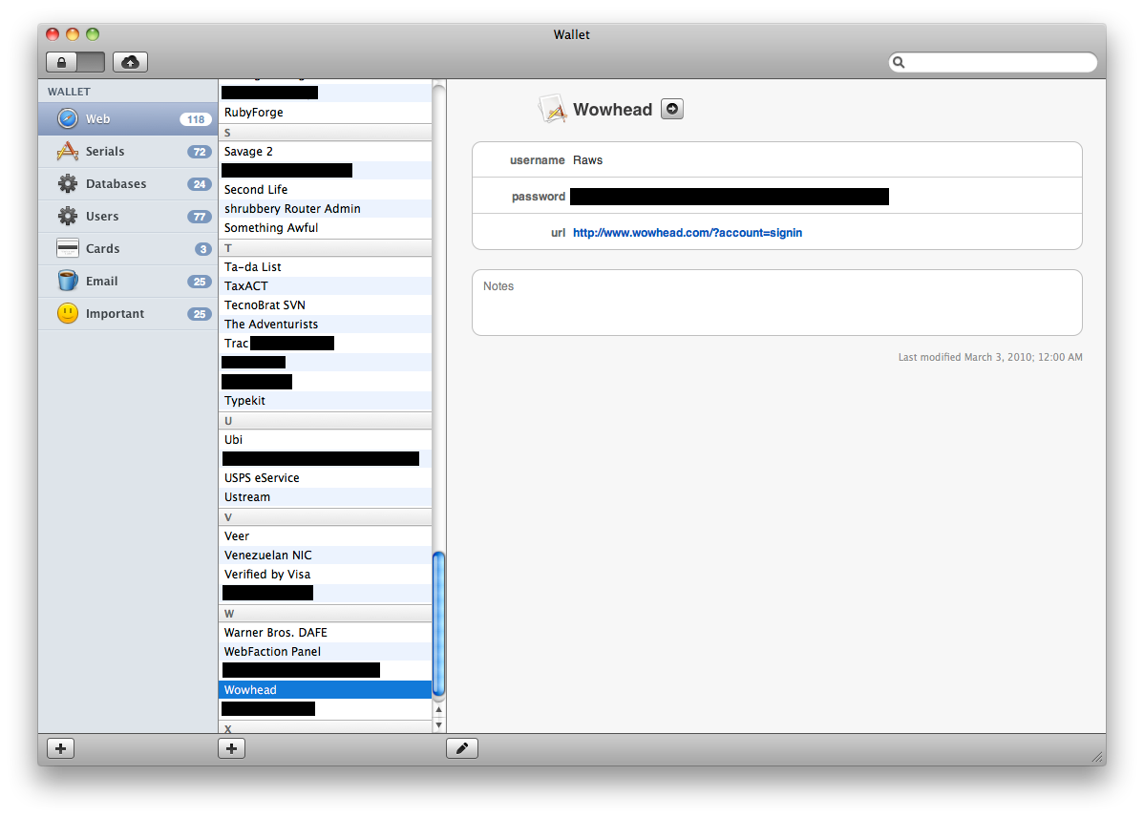Click the 118 badge on Web

click(x=196, y=119)
